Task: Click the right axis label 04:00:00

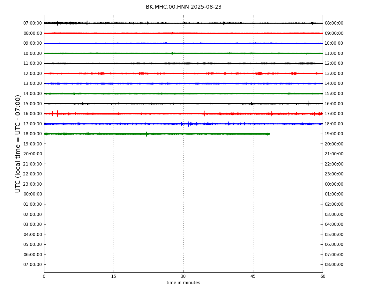Action: (334, 225)
